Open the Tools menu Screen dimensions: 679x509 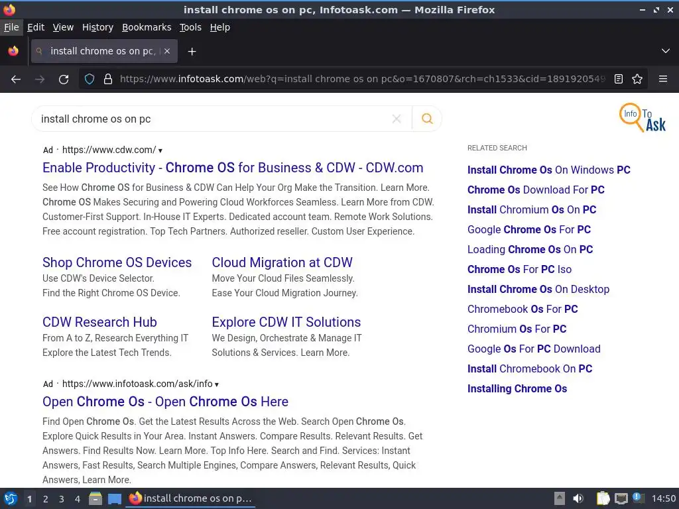(190, 27)
